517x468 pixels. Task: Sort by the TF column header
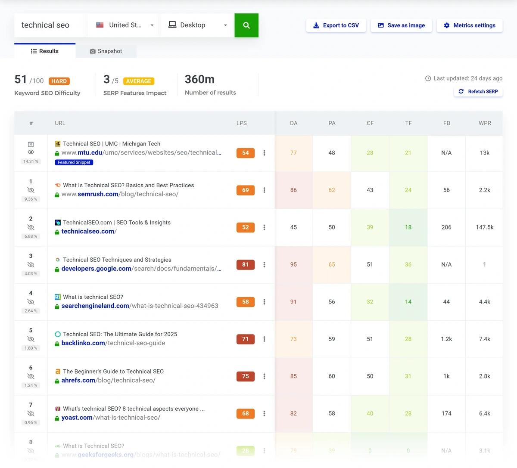pos(408,123)
